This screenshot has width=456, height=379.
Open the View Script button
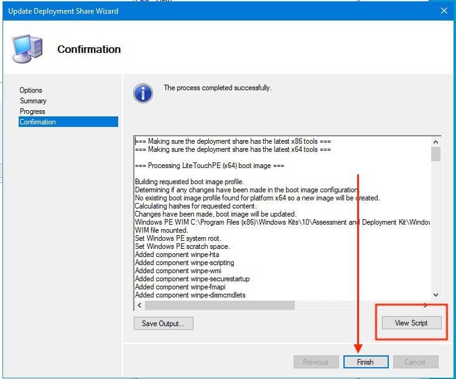(411, 323)
